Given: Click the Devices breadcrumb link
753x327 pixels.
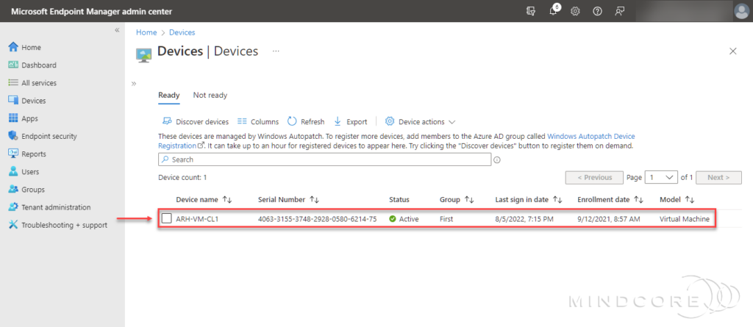Looking at the screenshot, I should pyautogui.click(x=182, y=32).
